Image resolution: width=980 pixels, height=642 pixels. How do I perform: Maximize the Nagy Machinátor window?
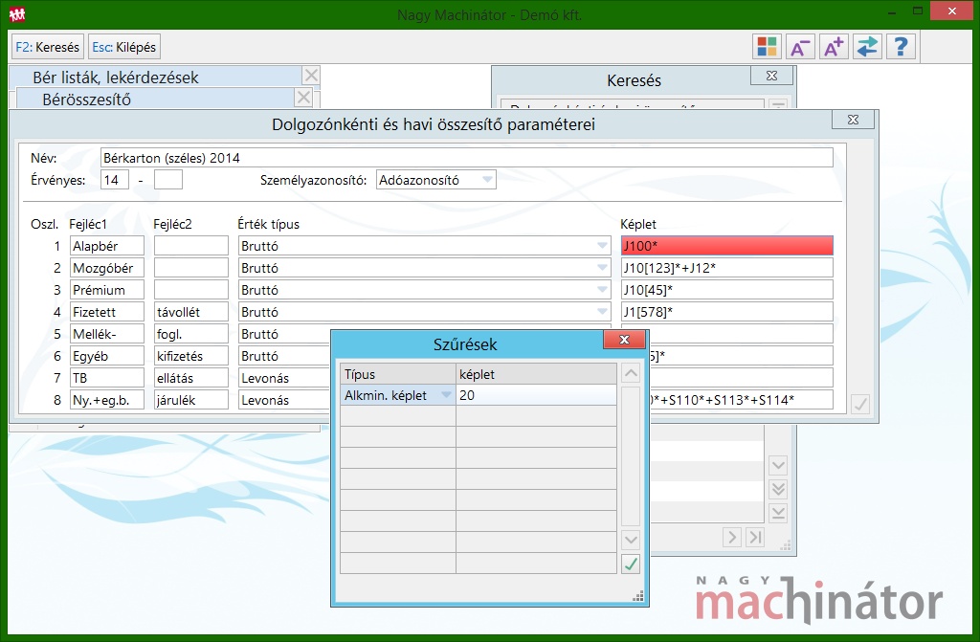point(918,11)
